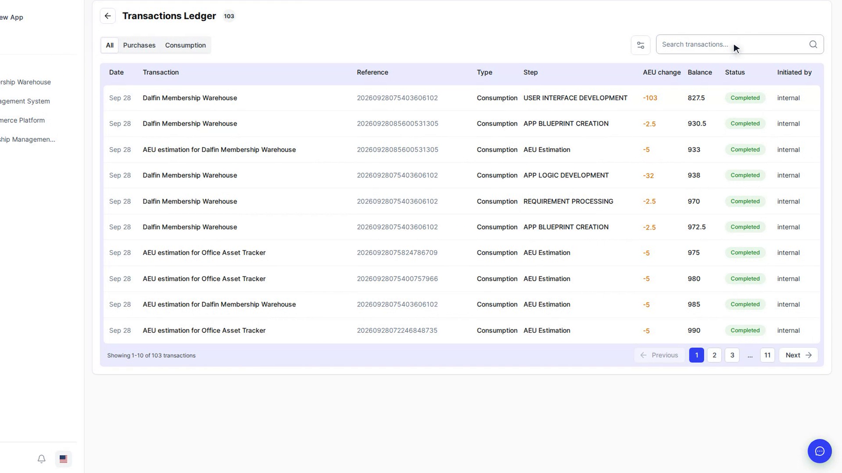Image resolution: width=842 pixels, height=473 pixels.
Task: Click the -32 AEU change value
Action: tap(648, 176)
